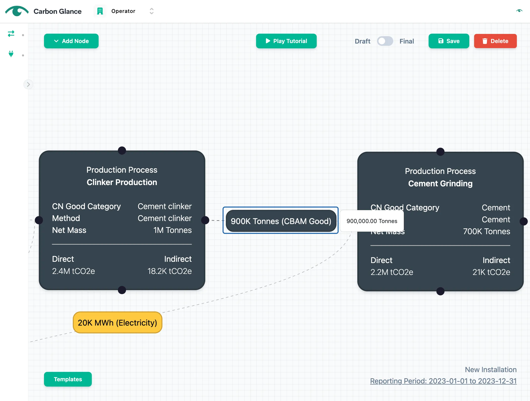Viewport: 530px width, 401px height.
Task: Click the right handle of Cement Grinding node
Action: pyautogui.click(x=523, y=222)
